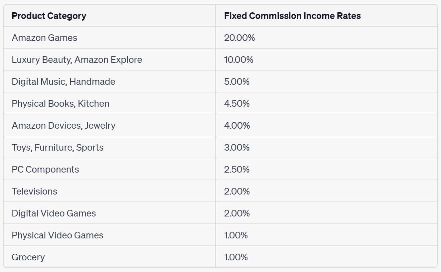
Task: Select the Physical Video Games cell
Action: 58,235
